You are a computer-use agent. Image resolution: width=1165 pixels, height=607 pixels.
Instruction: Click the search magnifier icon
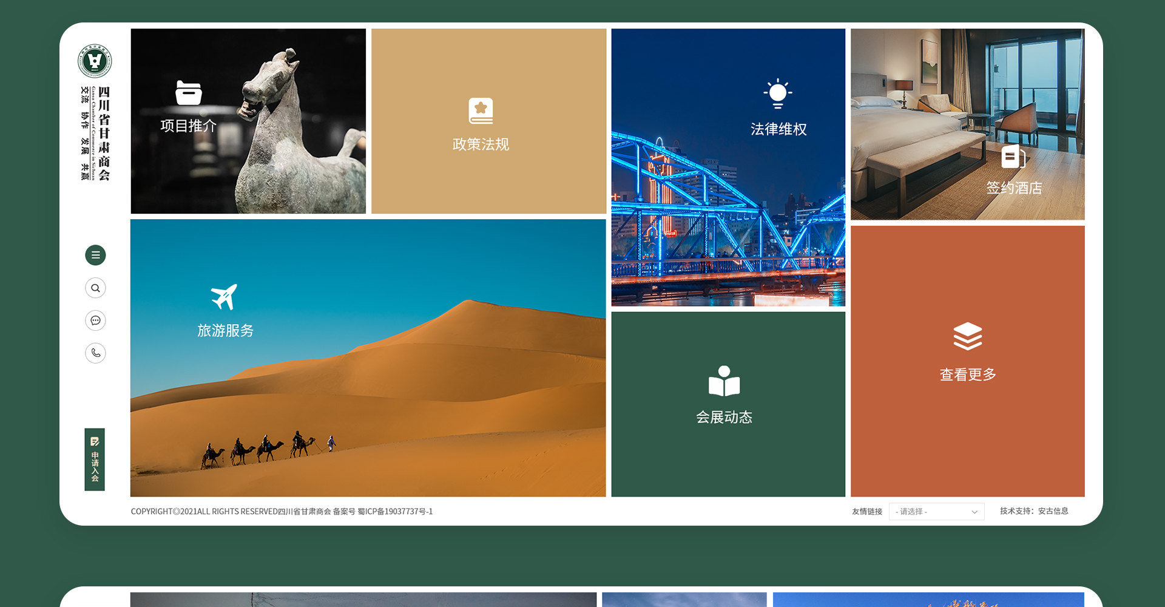click(x=95, y=288)
